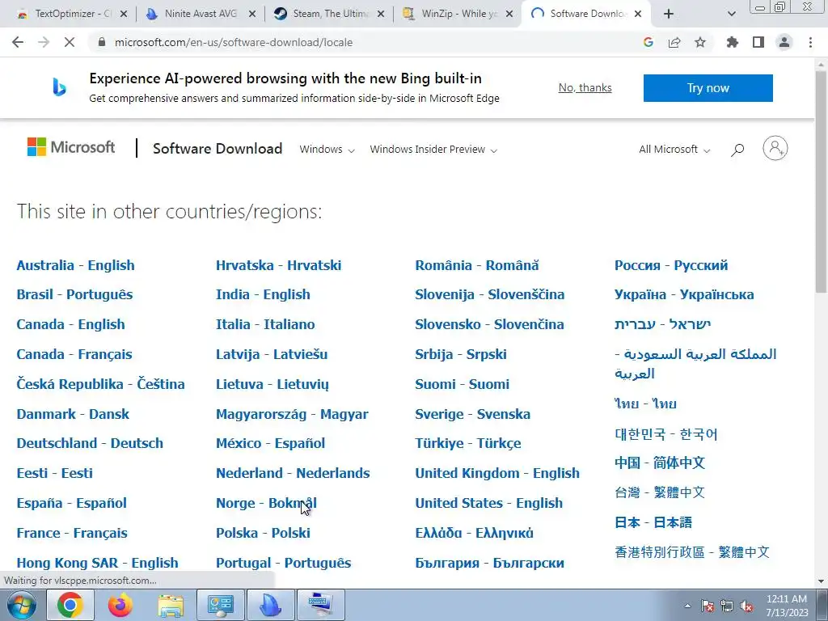Switch to the Steam tab

(x=329, y=14)
